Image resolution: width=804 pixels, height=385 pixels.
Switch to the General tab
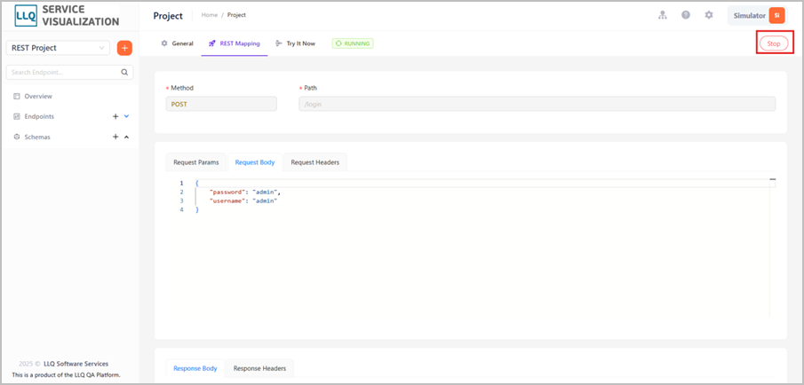[177, 43]
